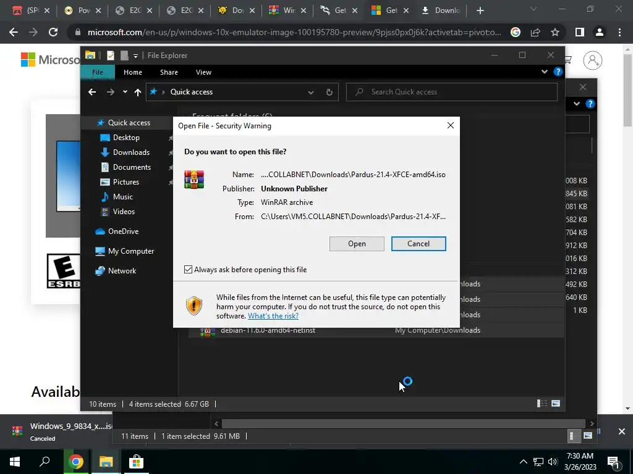The width and height of the screenshot is (633, 474).
Task: Go forward in File Explorer navigation
Action: pos(110,92)
